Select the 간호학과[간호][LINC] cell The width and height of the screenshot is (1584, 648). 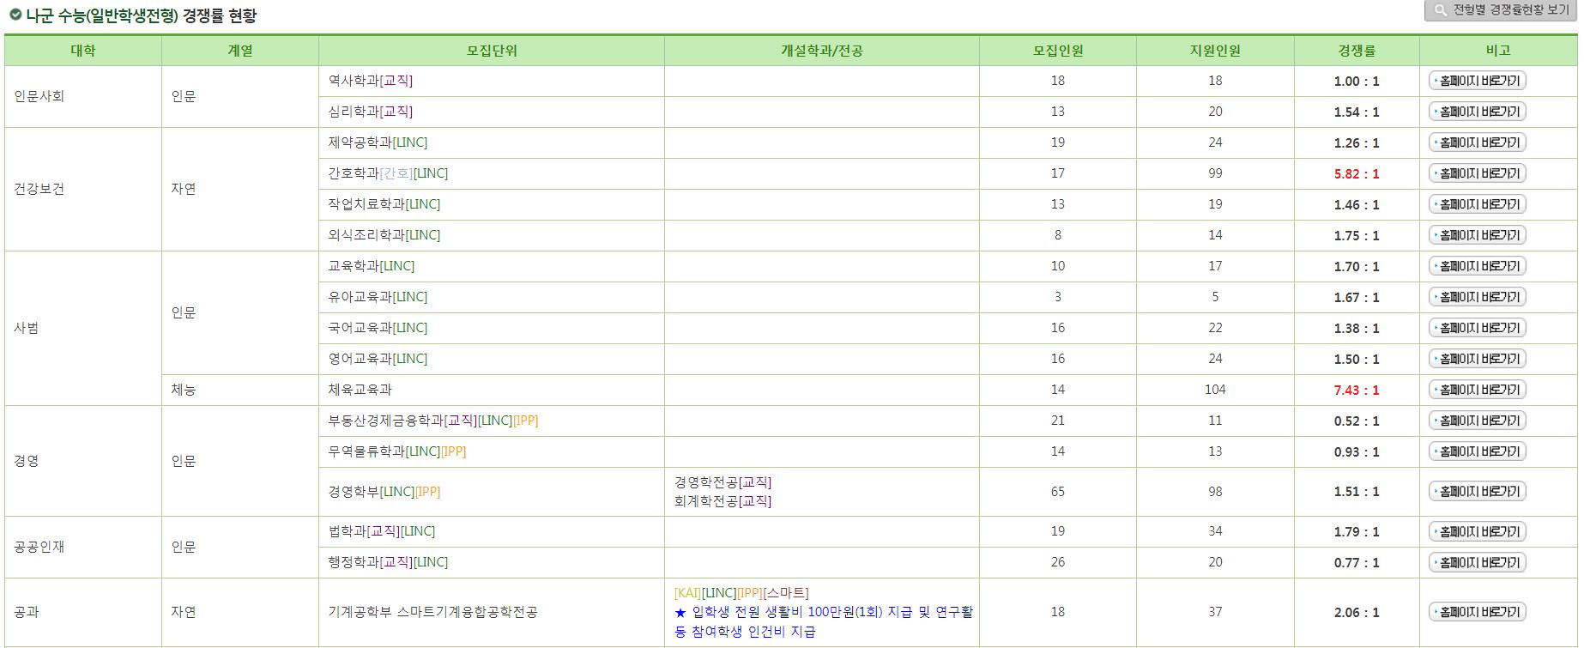pos(492,173)
